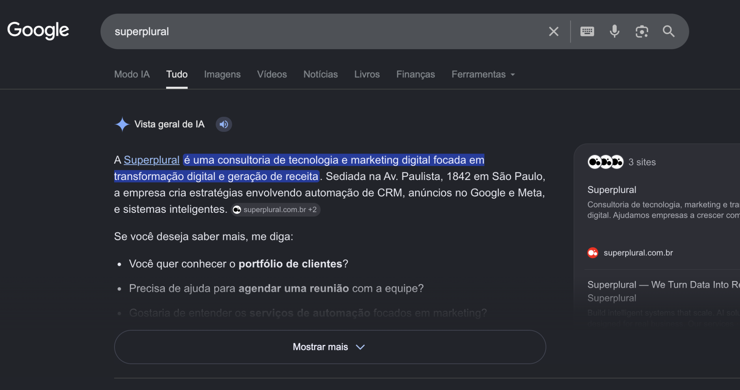Viewport: 740px width, 390px height.
Task: Click the 3 sites favicon cluster
Action: tap(605, 162)
